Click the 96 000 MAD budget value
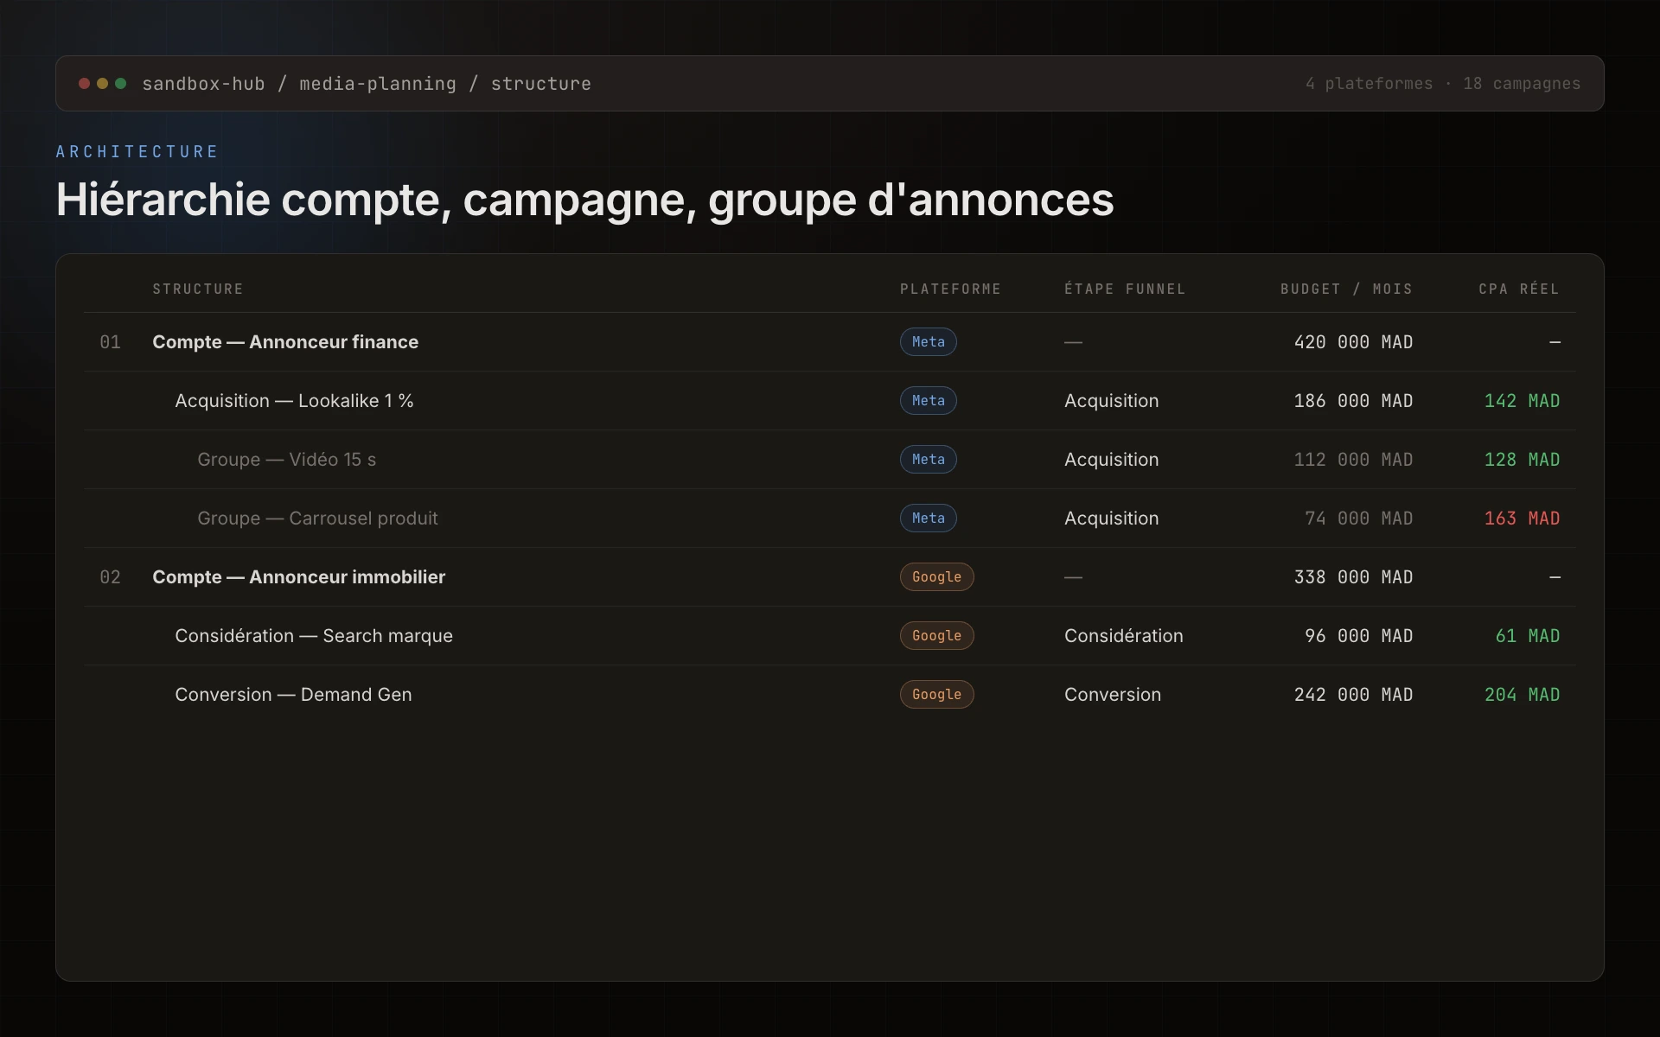The width and height of the screenshot is (1660, 1037). 1358,636
